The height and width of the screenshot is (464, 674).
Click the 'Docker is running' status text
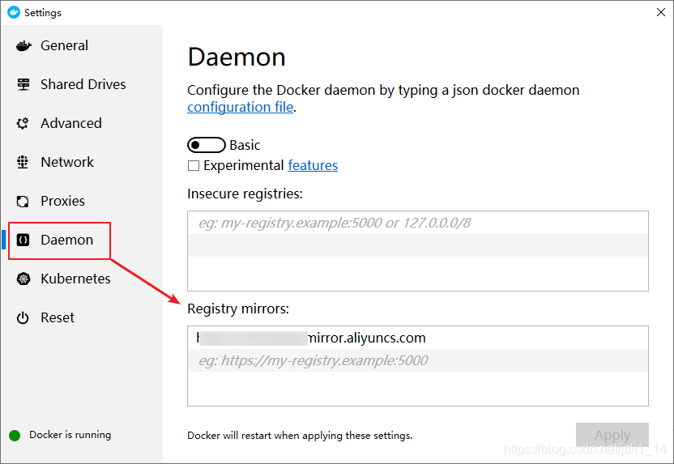(x=70, y=435)
